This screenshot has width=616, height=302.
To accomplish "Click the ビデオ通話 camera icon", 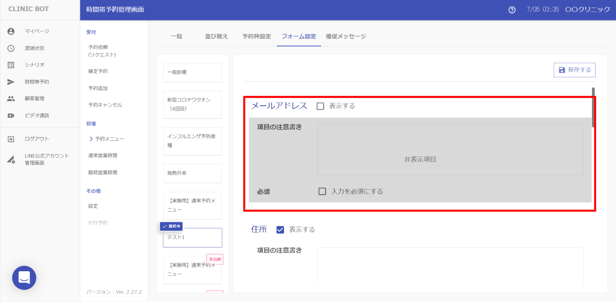I will pyautogui.click(x=11, y=115).
